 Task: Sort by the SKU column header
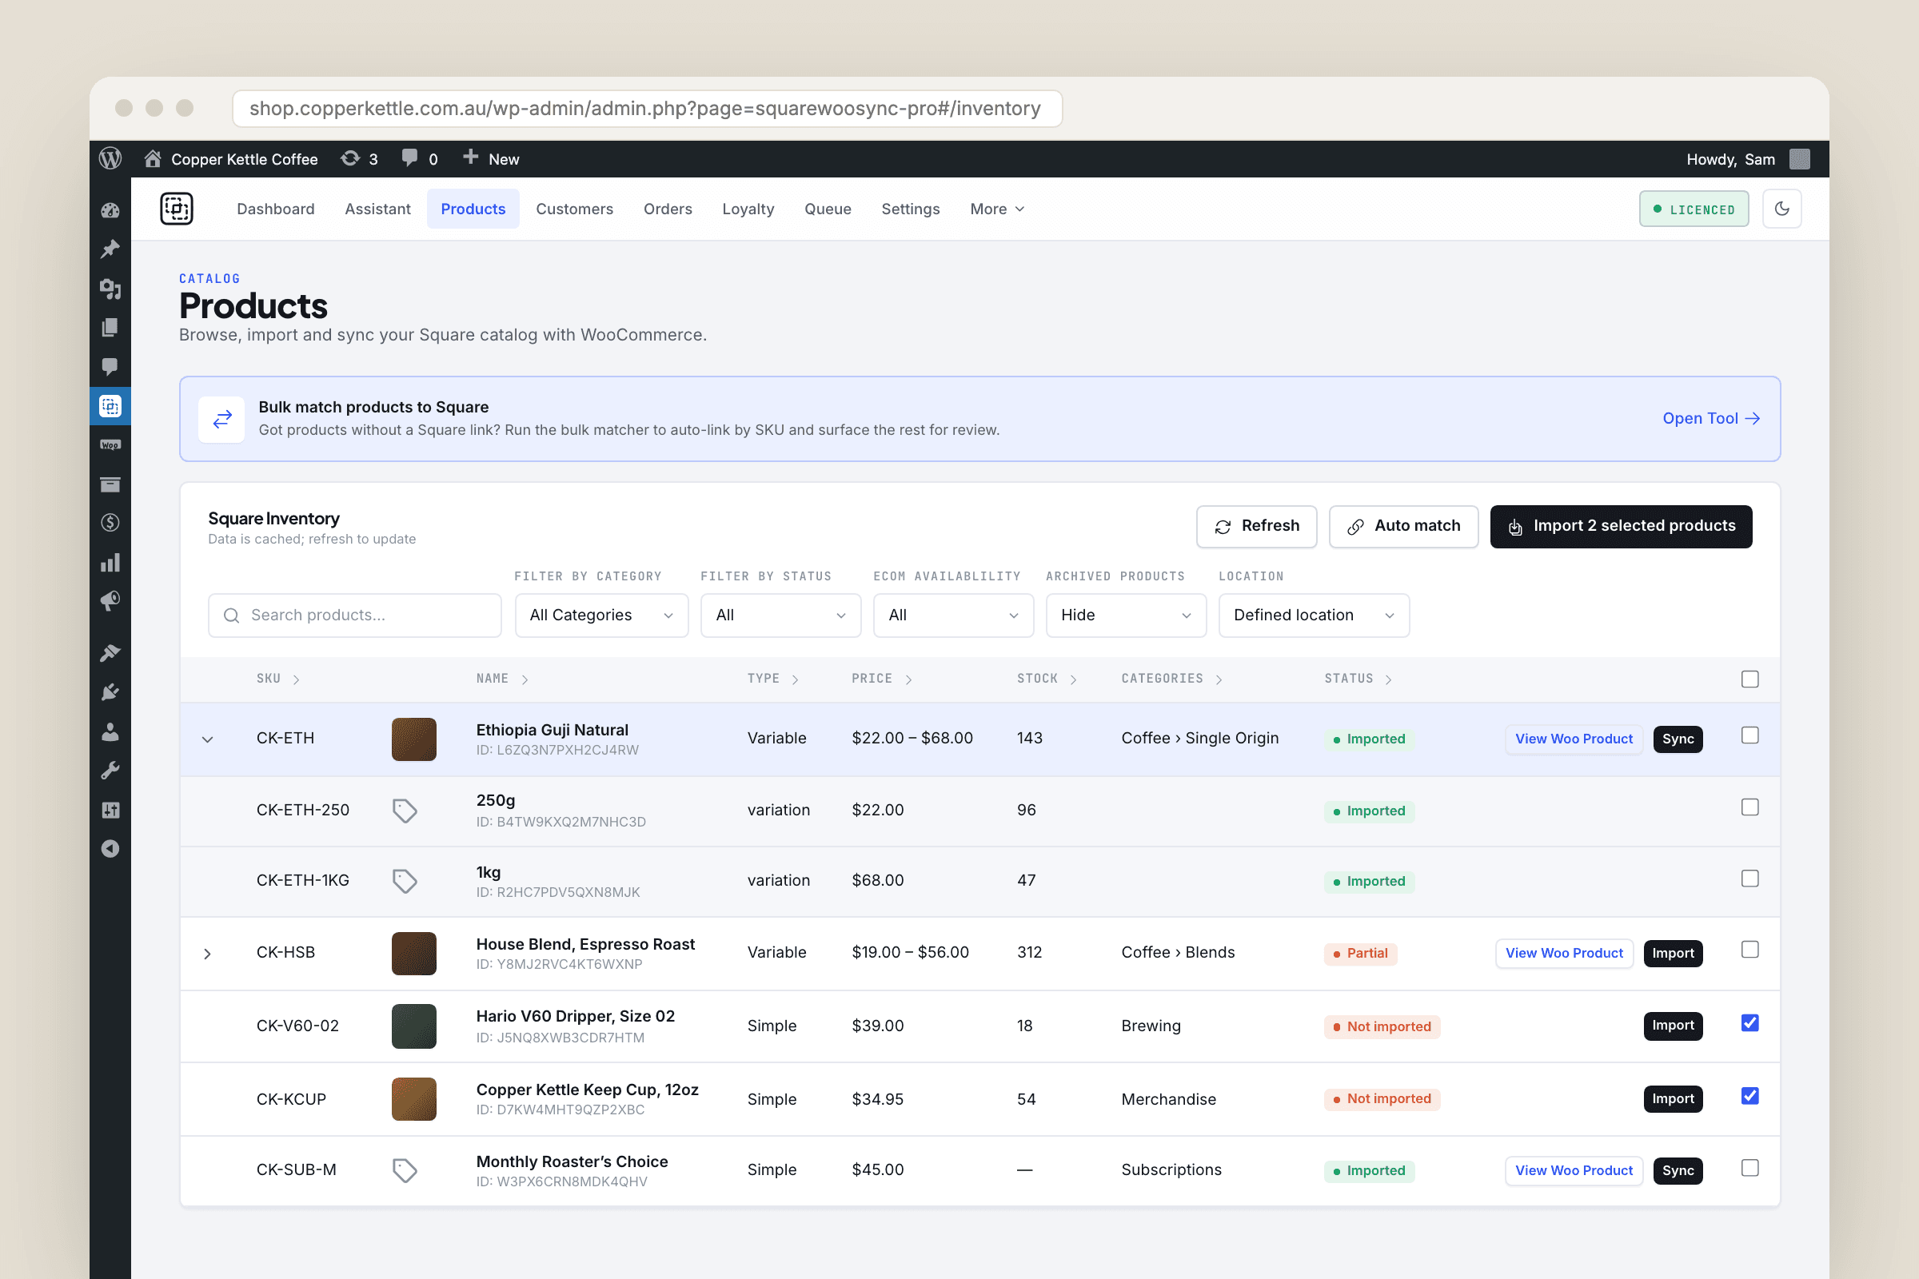click(x=277, y=679)
